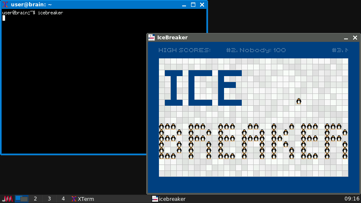Minimize the IceBreaker game window
Viewport: 361px width, 203px height.
[x=345, y=38]
